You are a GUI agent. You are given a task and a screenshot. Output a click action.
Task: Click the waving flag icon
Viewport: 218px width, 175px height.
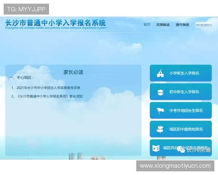160,111
